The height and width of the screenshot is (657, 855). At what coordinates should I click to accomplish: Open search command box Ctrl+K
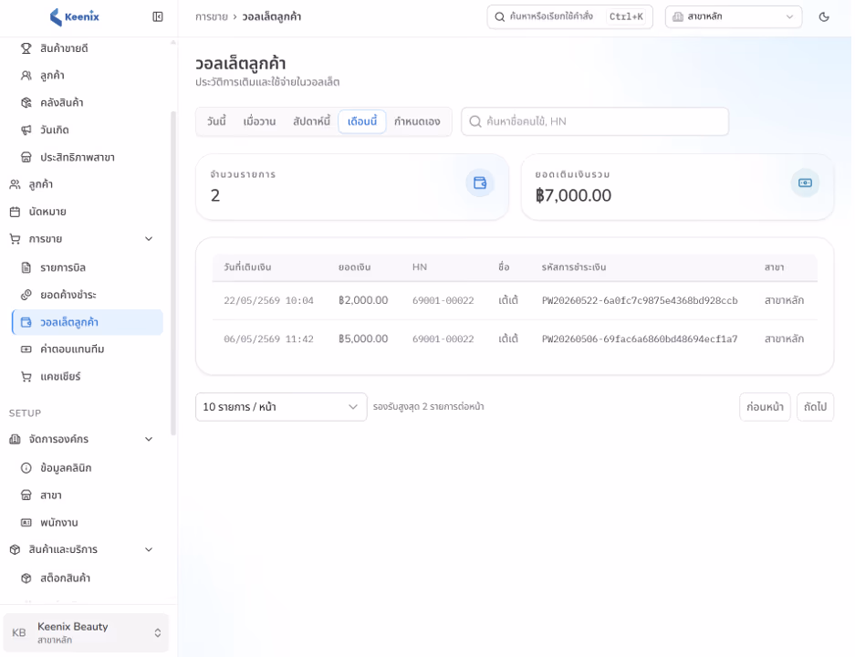point(569,17)
